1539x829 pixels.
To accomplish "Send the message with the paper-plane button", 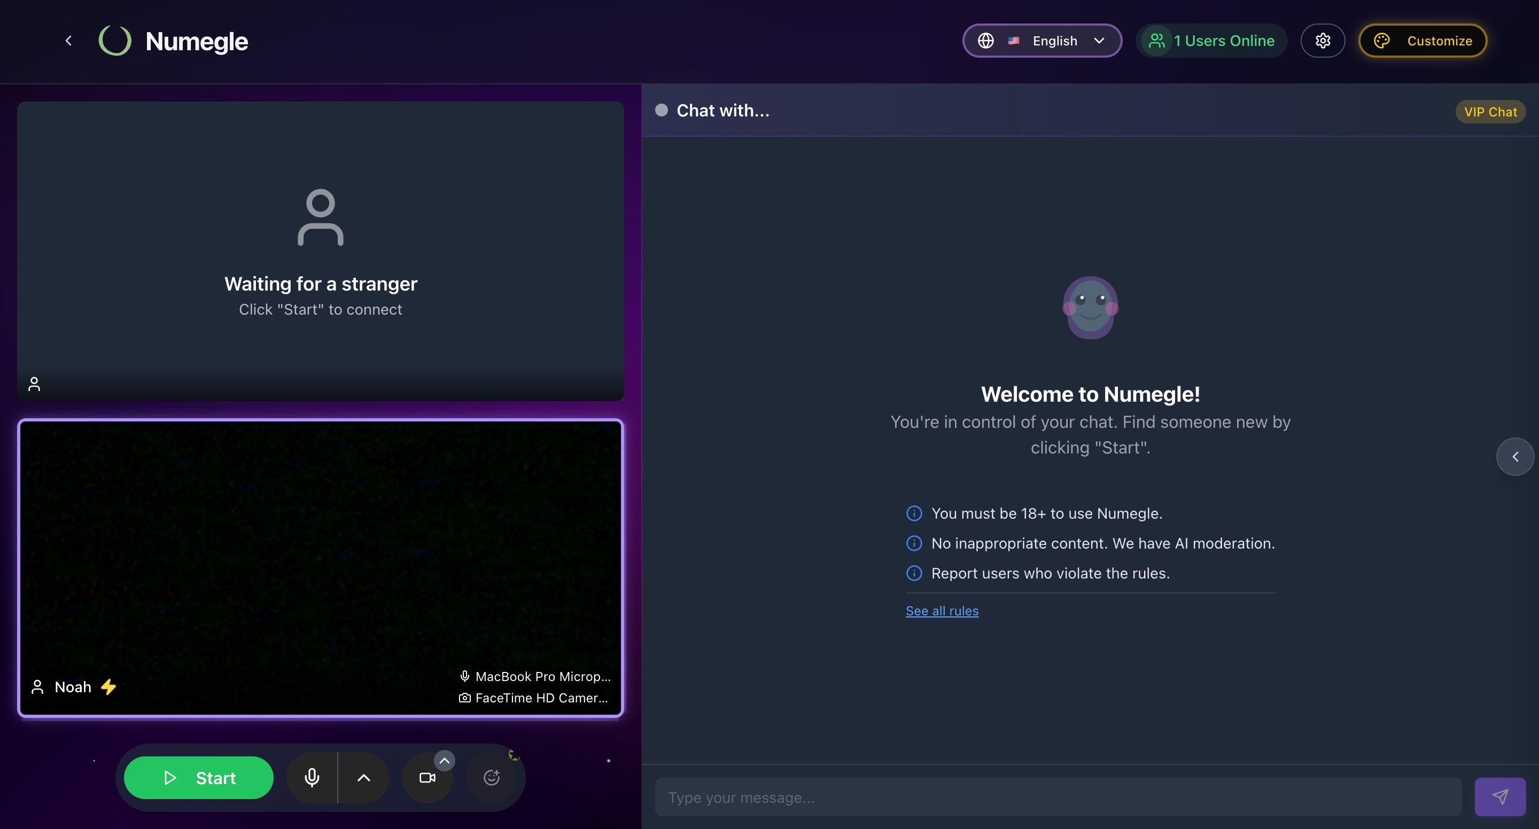I will click(x=1499, y=797).
